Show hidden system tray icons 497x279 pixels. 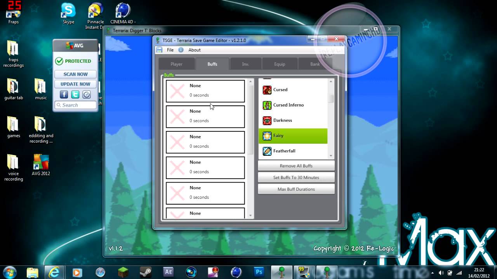[x=433, y=273]
